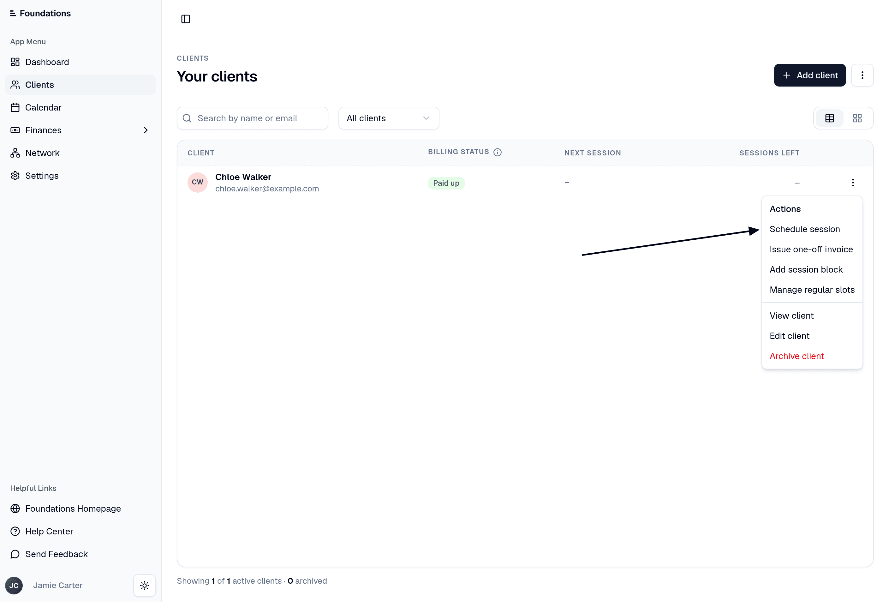Click the Next Session column header

pos(593,153)
